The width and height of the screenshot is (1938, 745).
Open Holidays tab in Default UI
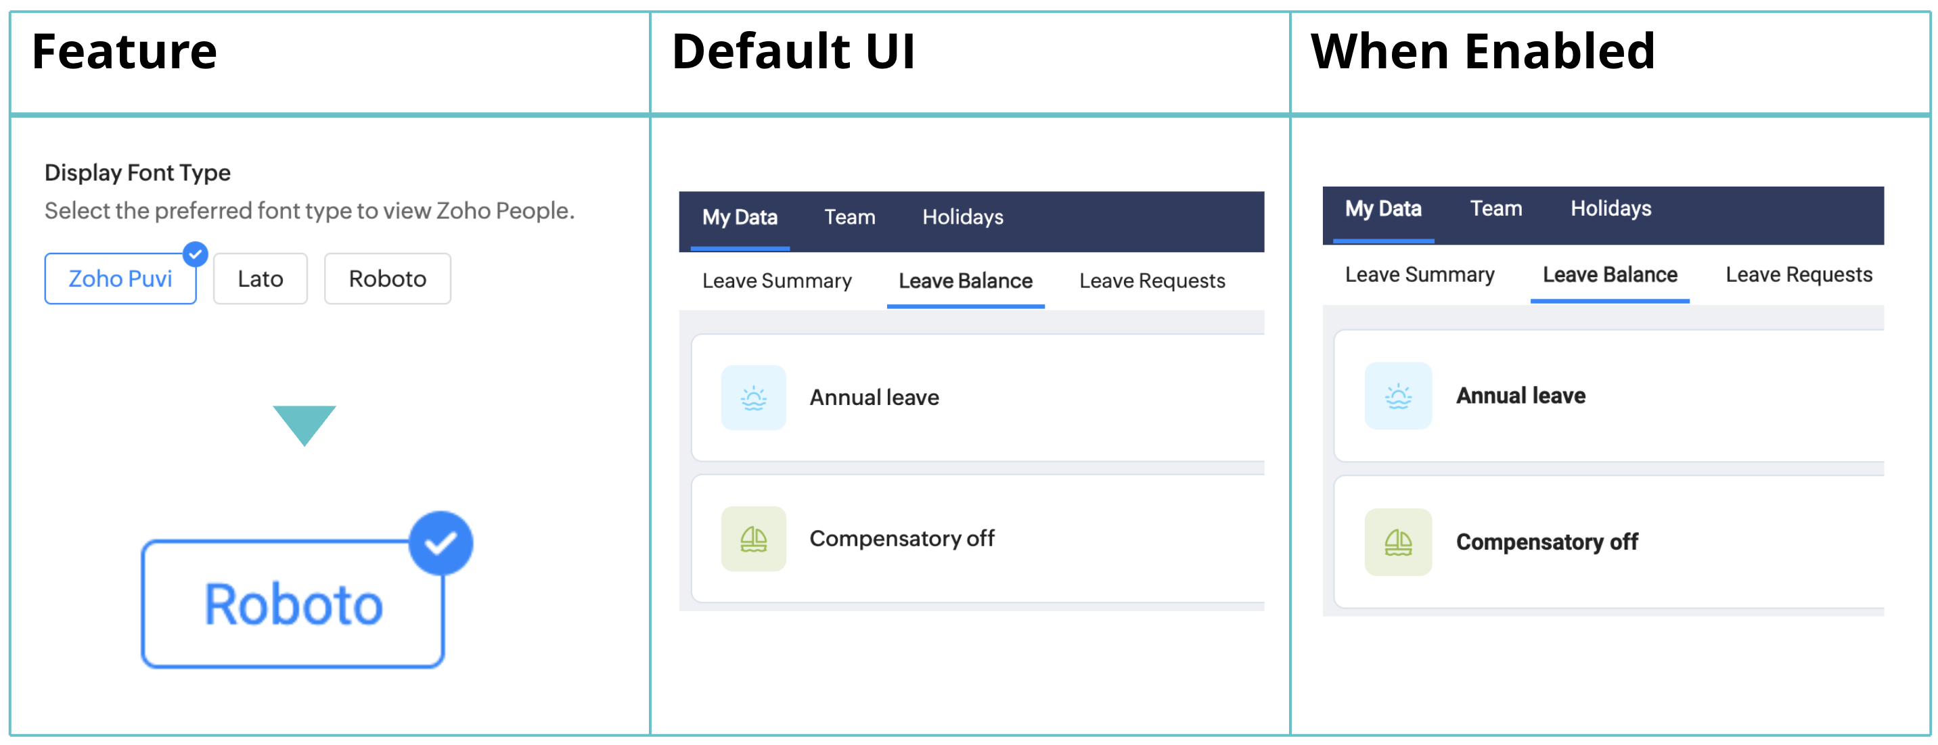point(963,217)
